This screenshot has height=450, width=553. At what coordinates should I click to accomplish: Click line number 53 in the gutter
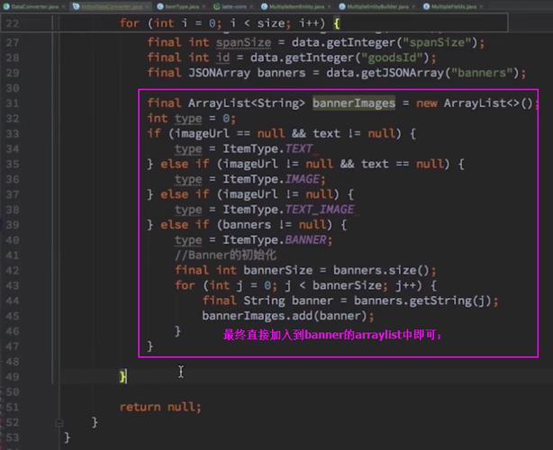tap(13, 437)
